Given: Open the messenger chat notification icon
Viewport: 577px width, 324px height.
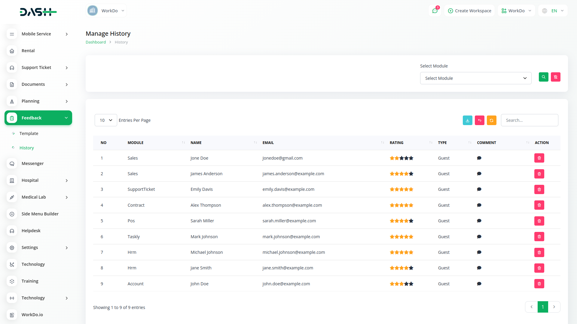Looking at the screenshot, I should point(435,11).
